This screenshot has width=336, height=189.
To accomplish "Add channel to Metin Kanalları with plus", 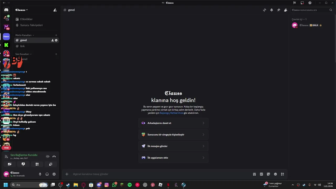I will tap(56, 35).
